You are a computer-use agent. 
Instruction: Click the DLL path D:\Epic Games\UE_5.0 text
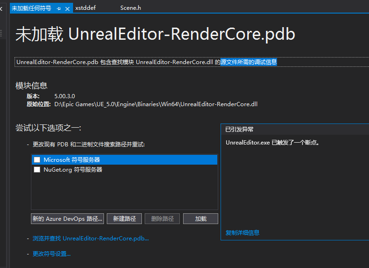point(156,104)
